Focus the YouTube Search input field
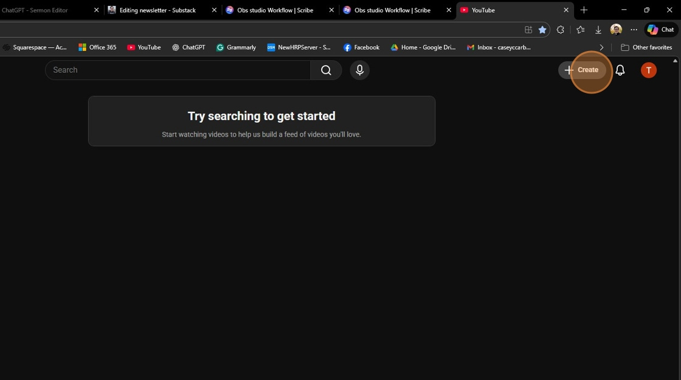The image size is (681, 380). pyautogui.click(x=178, y=70)
